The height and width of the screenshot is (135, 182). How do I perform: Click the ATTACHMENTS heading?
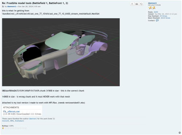click(11, 107)
